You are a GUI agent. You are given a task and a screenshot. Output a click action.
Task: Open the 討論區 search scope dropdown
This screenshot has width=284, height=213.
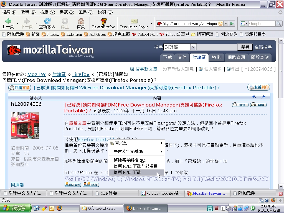193,47
